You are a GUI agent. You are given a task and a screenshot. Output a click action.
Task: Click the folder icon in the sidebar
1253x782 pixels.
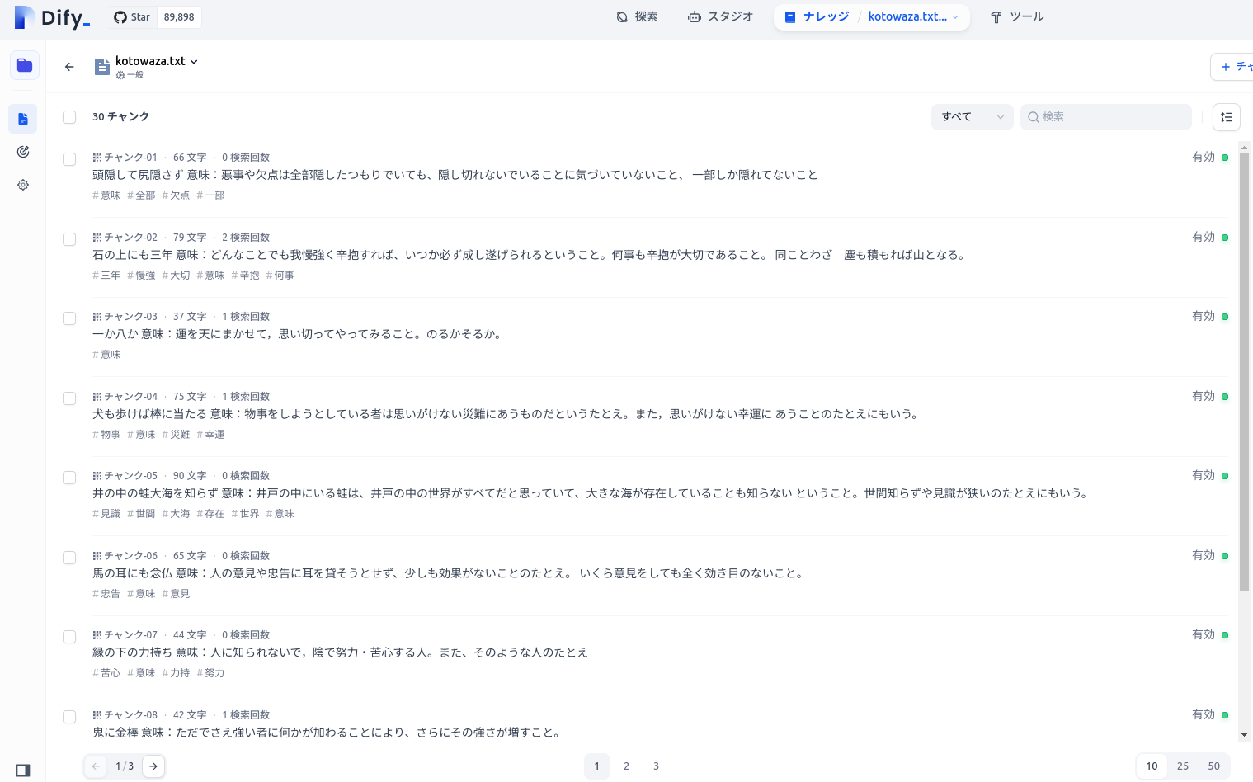pyautogui.click(x=25, y=65)
